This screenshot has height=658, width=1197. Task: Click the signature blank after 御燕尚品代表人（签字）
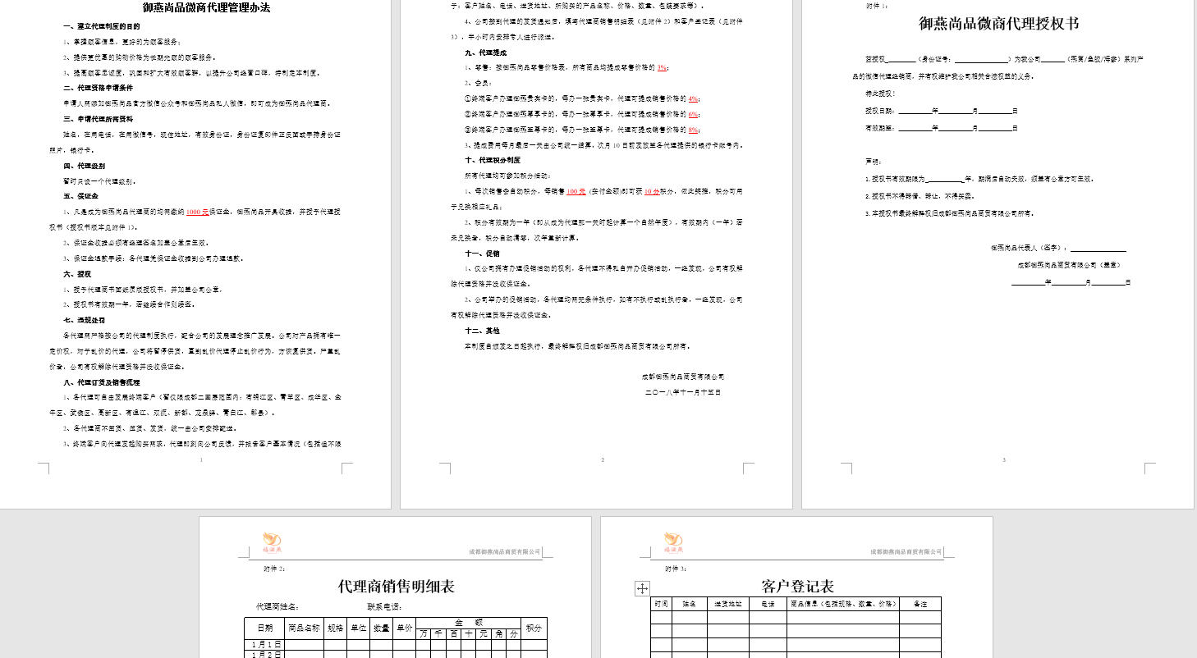point(1098,248)
